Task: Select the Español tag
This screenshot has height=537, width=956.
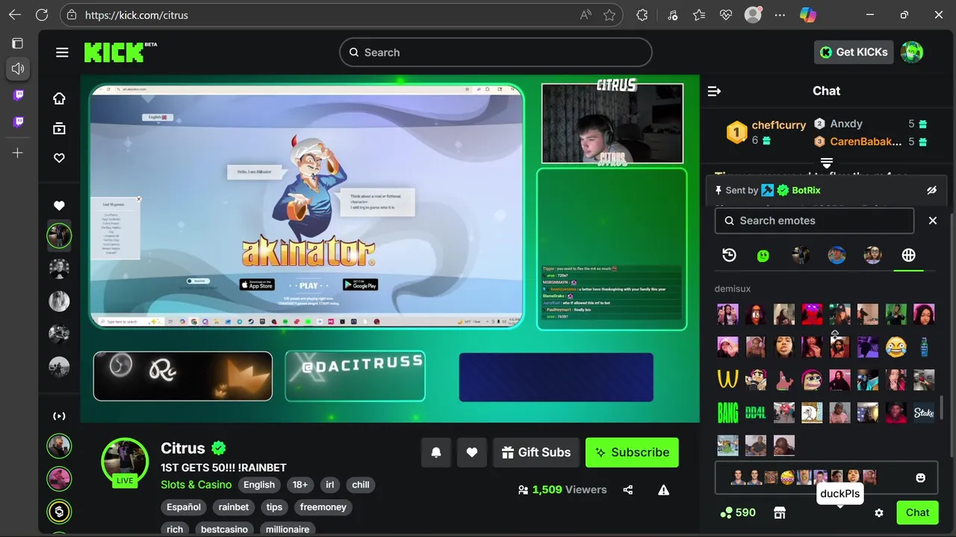Action: (x=184, y=507)
